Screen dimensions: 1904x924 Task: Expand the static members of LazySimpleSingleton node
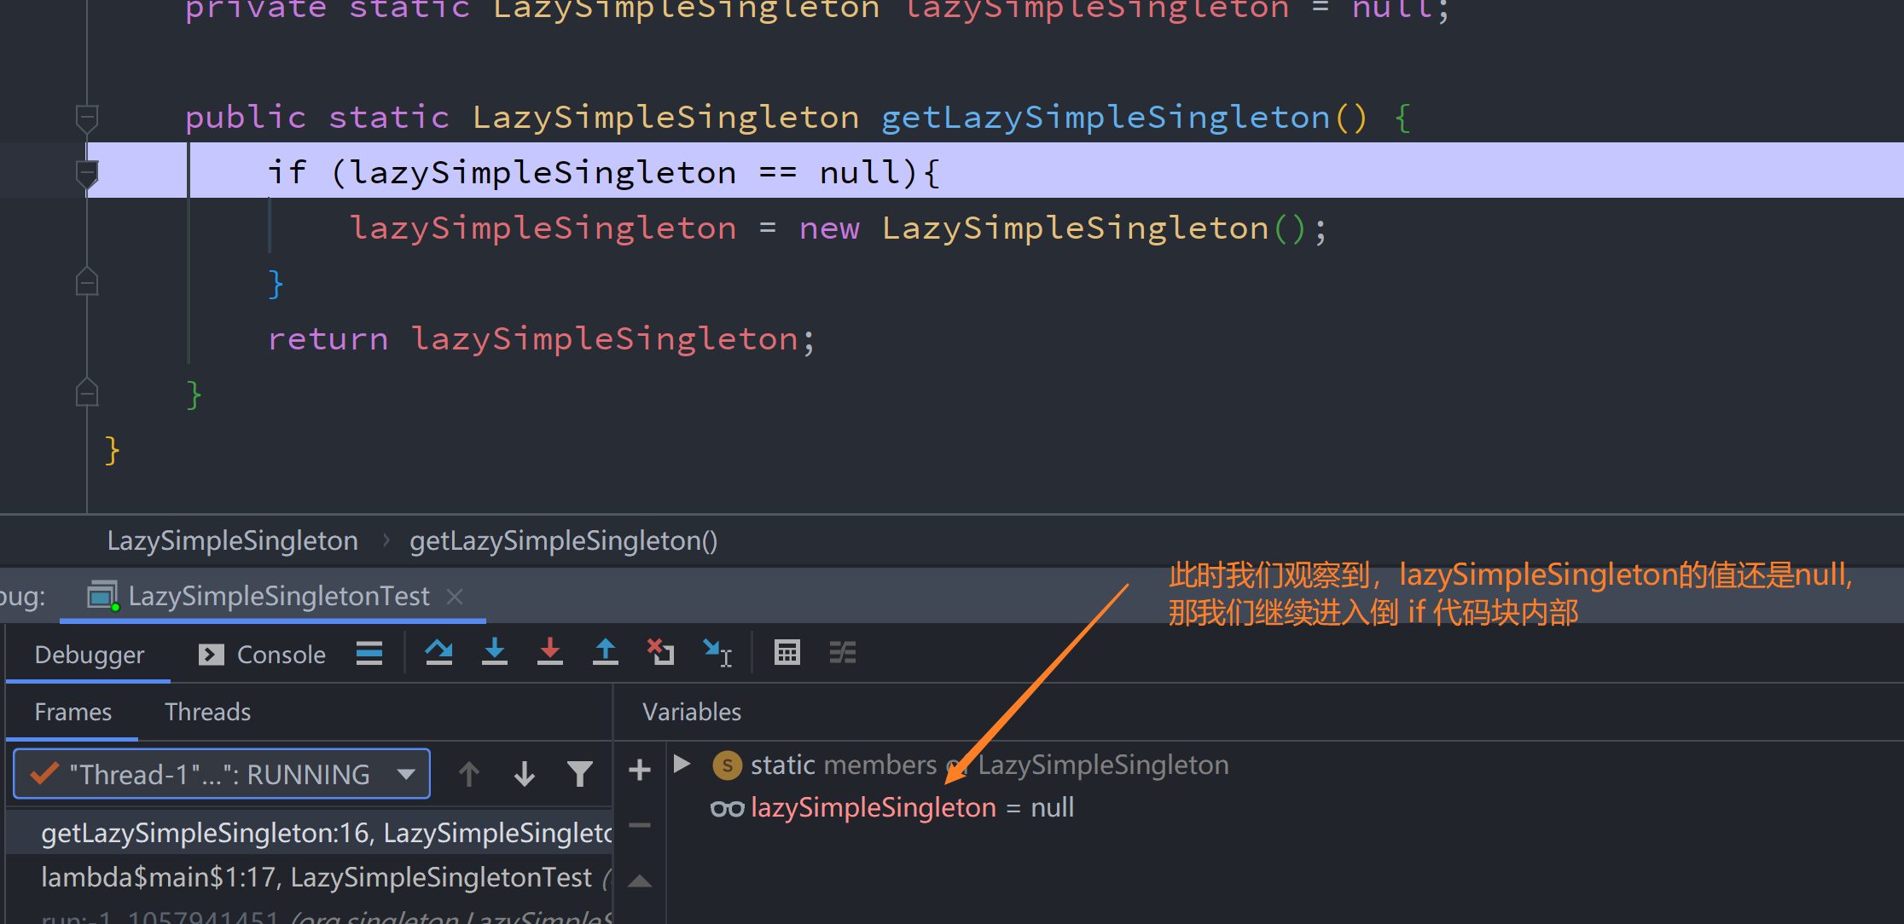click(682, 764)
